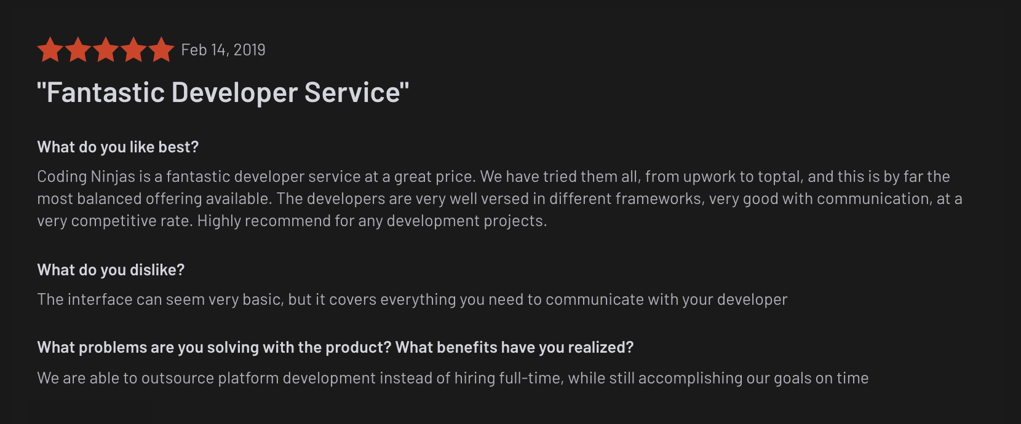Select the fifth rating star

[161, 50]
